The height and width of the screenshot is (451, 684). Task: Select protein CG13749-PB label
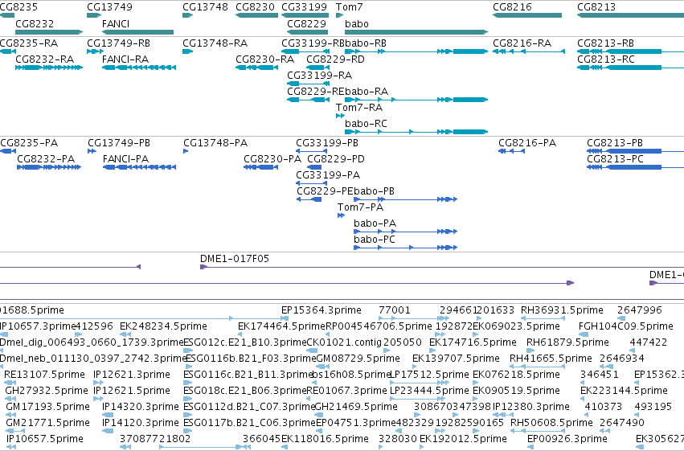tap(119, 142)
